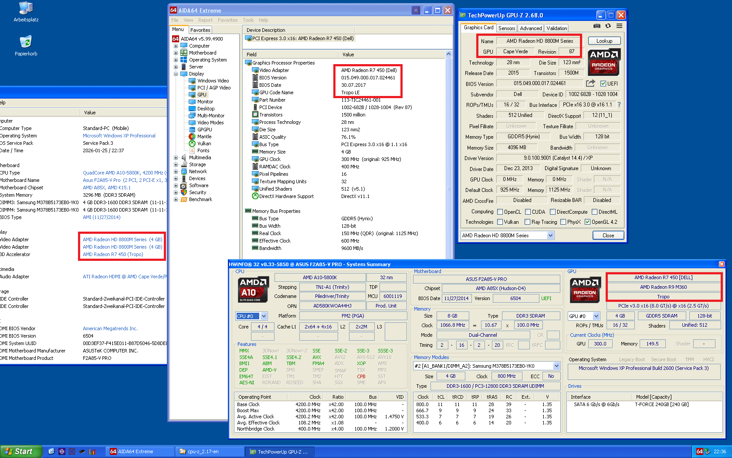Viewport: 732px width, 458px height.
Task: Click the Monitor icon under Display
Action: click(x=192, y=102)
